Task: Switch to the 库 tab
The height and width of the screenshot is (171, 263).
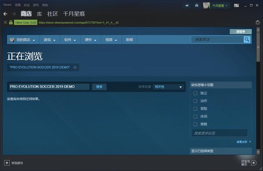Action: (x=39, y=13)
